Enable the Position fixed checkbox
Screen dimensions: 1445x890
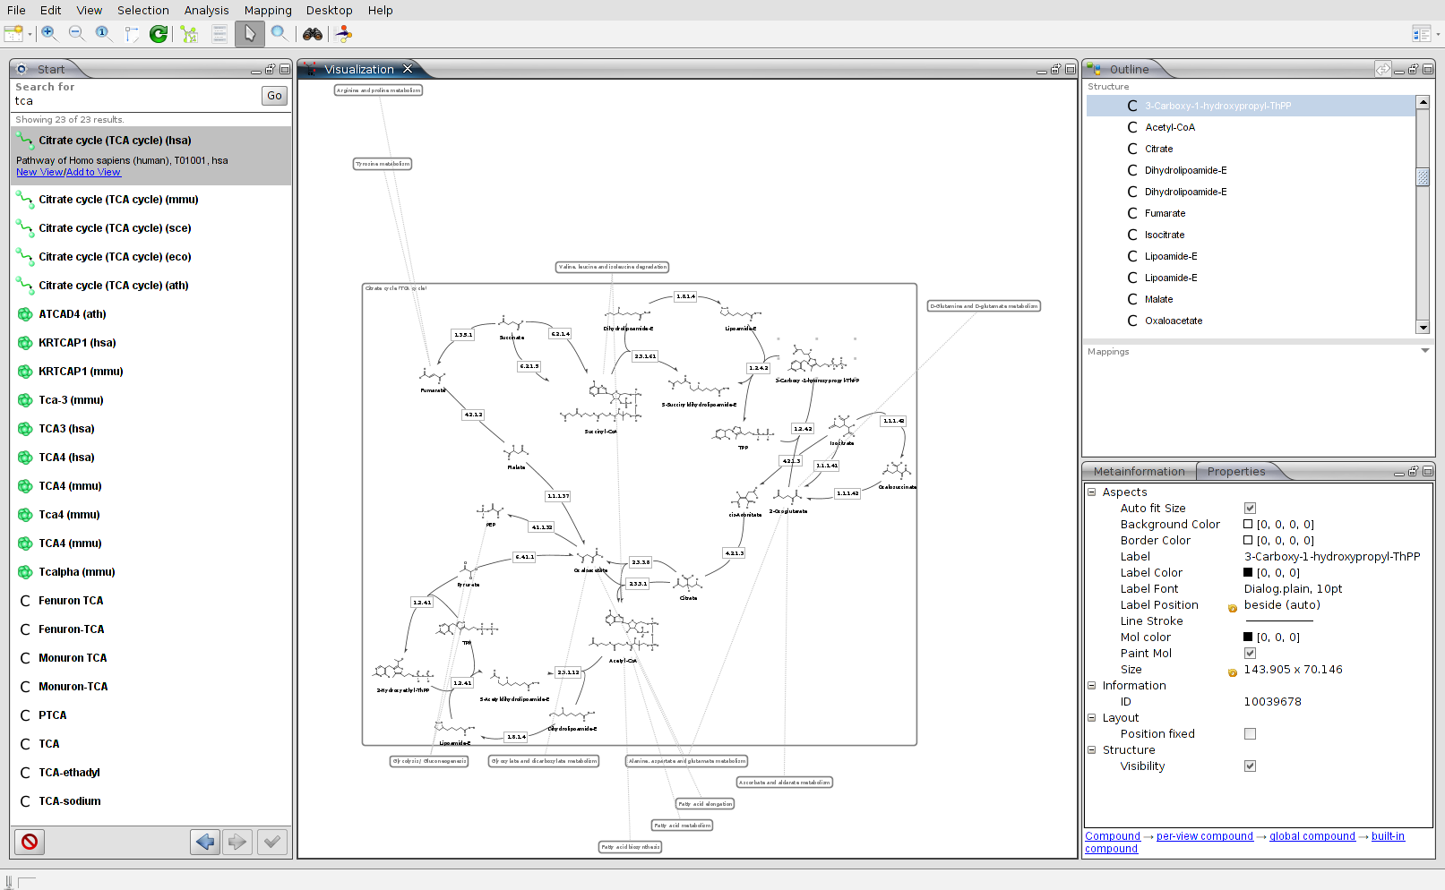(x=1250, y=734)
